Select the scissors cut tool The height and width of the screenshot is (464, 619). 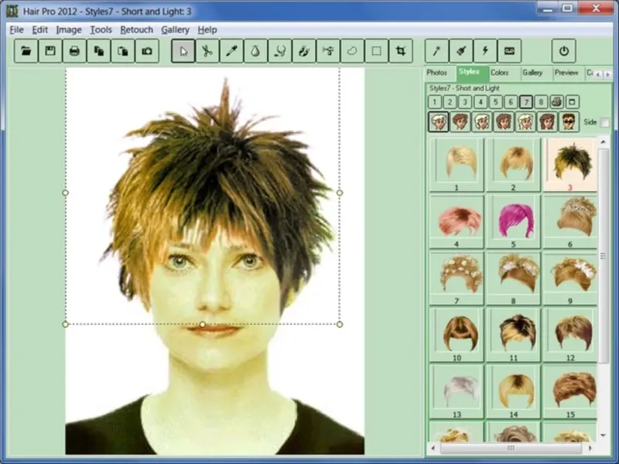[x=207, y=51]
